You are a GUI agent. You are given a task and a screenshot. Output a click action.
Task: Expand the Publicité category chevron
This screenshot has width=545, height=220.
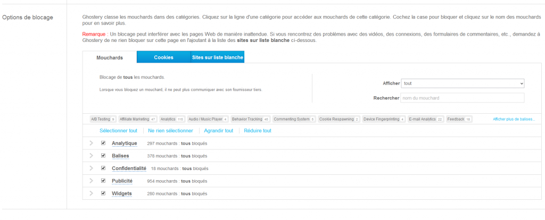coord(92,181)
